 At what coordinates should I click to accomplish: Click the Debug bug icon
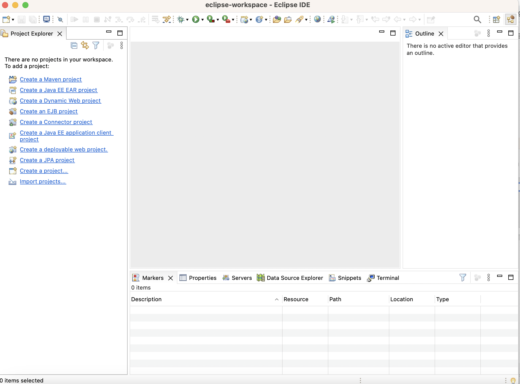coord(181,19)
